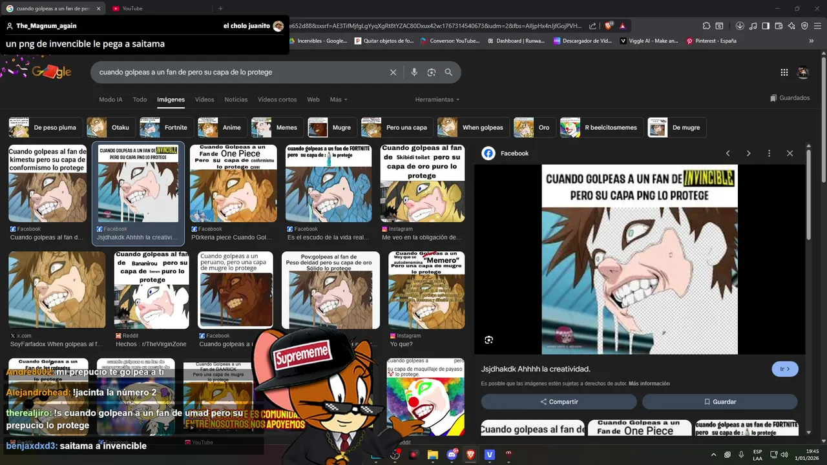Click Brave browser icon in taskbar

[x=470, y=455]
